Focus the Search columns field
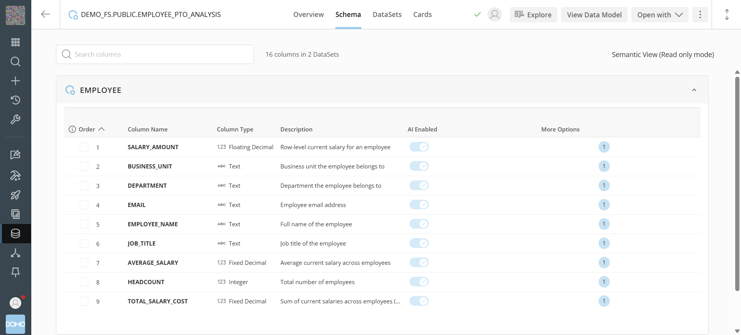The width and height of the screenshot is (741, 335). (x=155, y=54)
